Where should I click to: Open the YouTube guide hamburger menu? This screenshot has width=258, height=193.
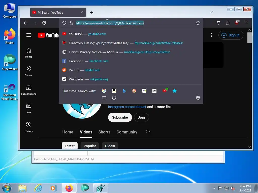pyautogui.click(x=29, y=35)
